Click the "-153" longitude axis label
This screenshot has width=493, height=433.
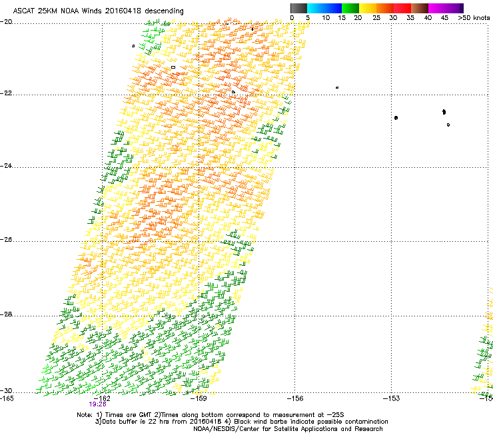(x=392, y=398)
